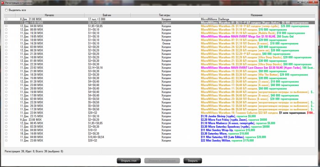
Task: Select Marathon-10 Bubble Rush tournament name
Action: tap(253, 33)
